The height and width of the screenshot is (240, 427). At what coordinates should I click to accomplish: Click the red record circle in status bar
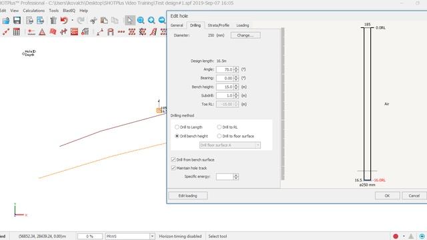(396, 236)
